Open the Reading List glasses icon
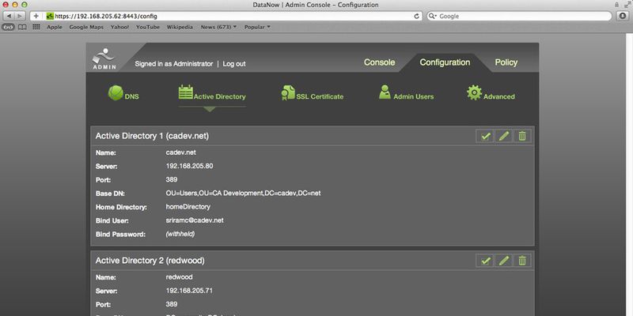 click(8, 27)
